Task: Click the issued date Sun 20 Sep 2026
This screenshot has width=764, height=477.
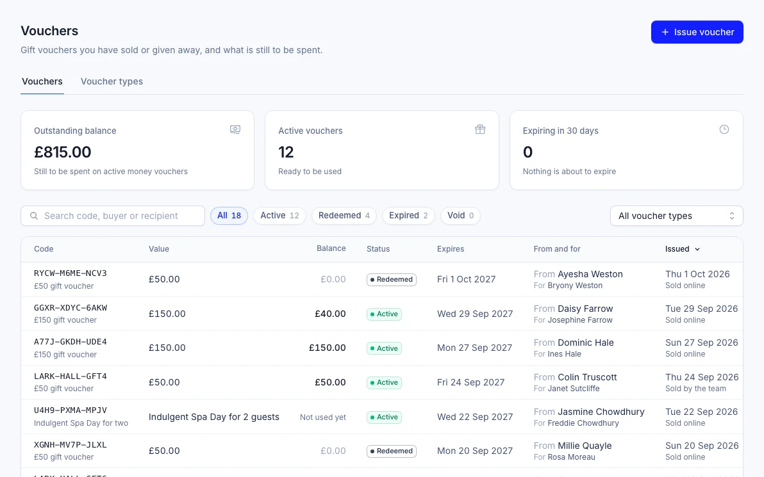Action: (702, 446)
